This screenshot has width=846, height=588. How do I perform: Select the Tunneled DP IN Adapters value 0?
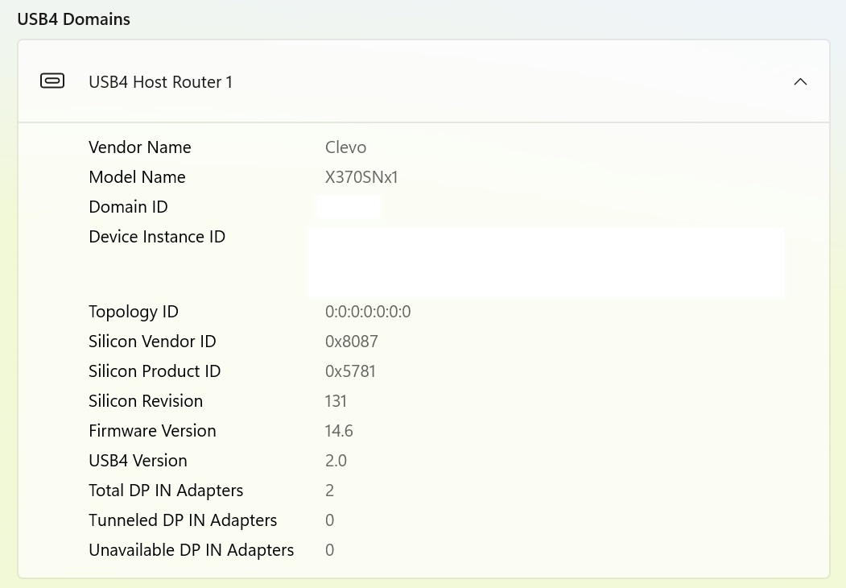[x=330, y=520]
